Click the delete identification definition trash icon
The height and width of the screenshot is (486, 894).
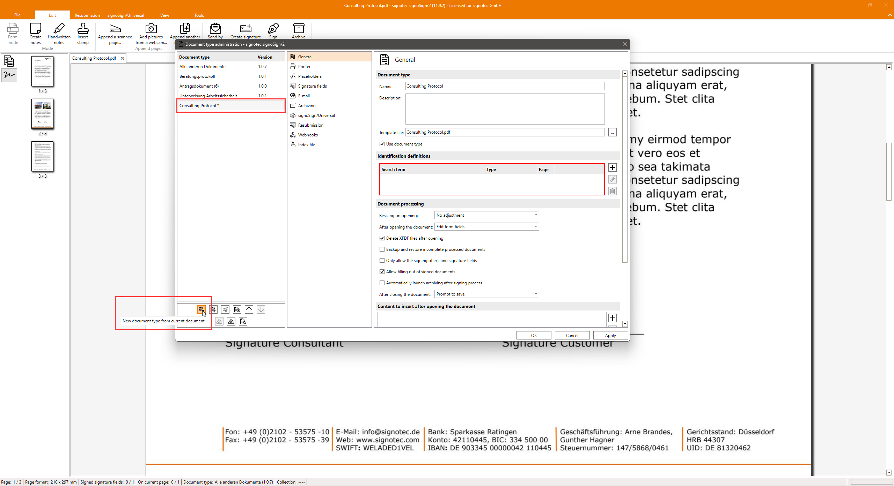tap(613, 191)
